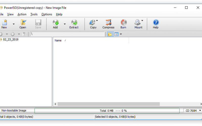Click the New image toolbar icon
The width and height of the screenshot is (202, 126).
[x=4, y=22]
